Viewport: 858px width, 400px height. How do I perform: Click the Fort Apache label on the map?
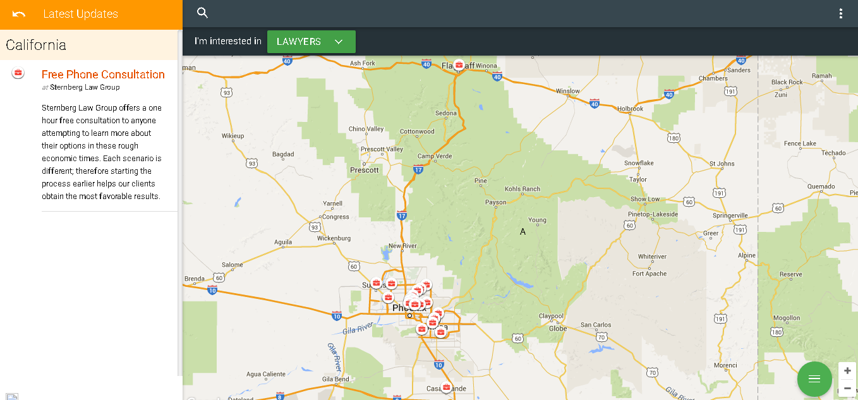(650, 274)
